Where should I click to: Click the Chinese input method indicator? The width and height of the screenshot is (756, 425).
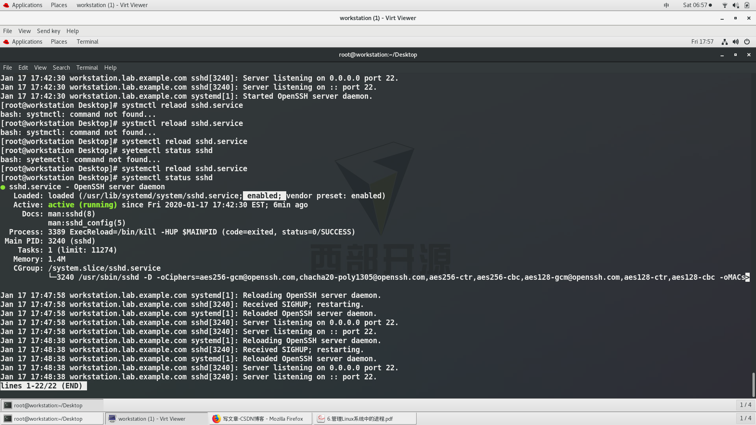666,5
